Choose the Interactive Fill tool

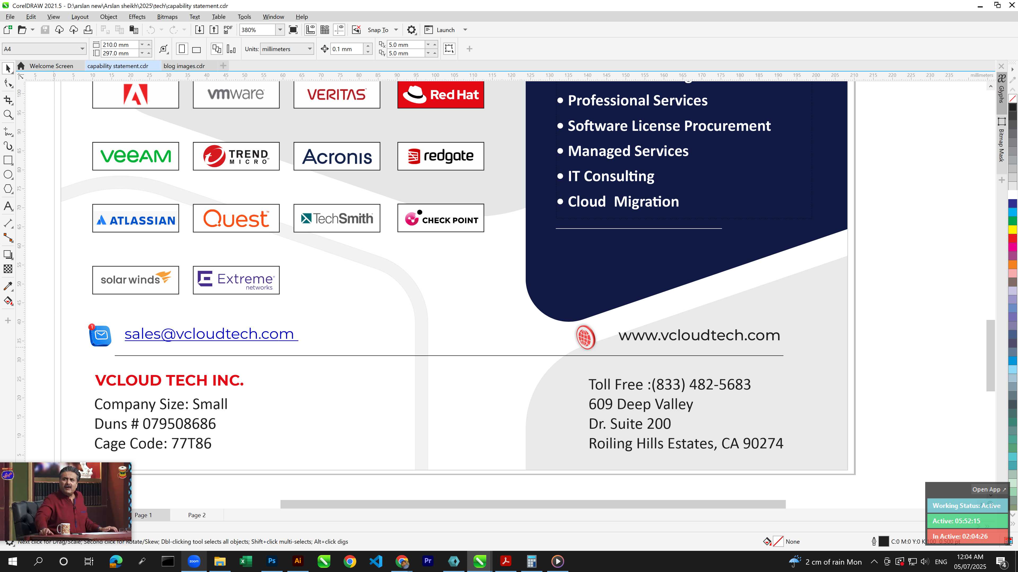8,301
